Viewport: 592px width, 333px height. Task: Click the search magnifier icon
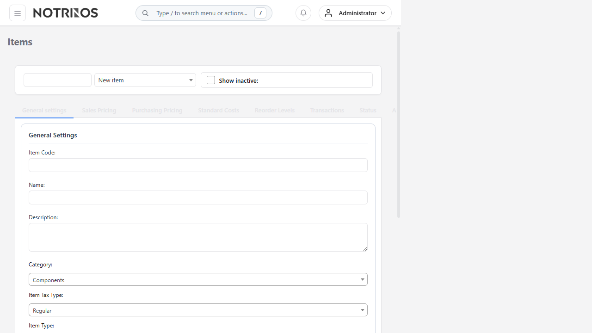145,13
